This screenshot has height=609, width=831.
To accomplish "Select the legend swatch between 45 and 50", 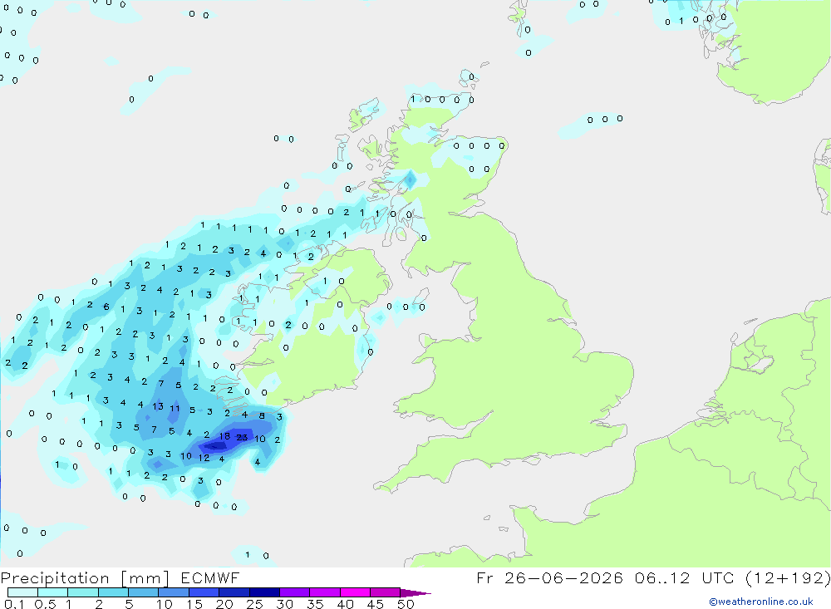I will click(385, 592).
